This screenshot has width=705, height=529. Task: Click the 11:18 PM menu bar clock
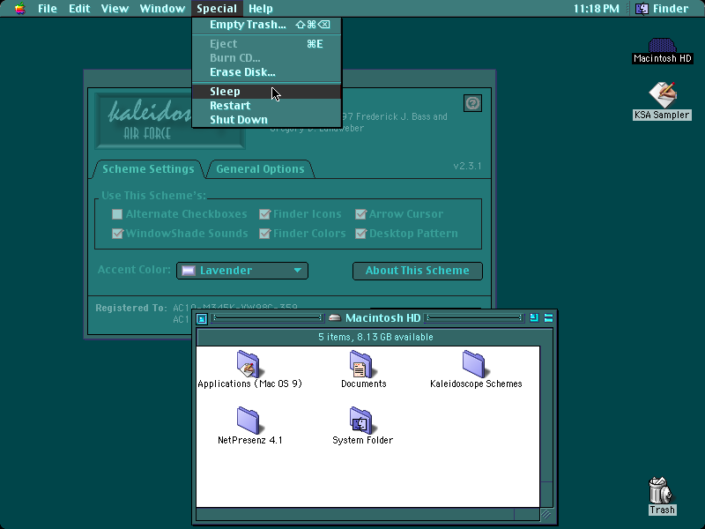tap(597, 9)
